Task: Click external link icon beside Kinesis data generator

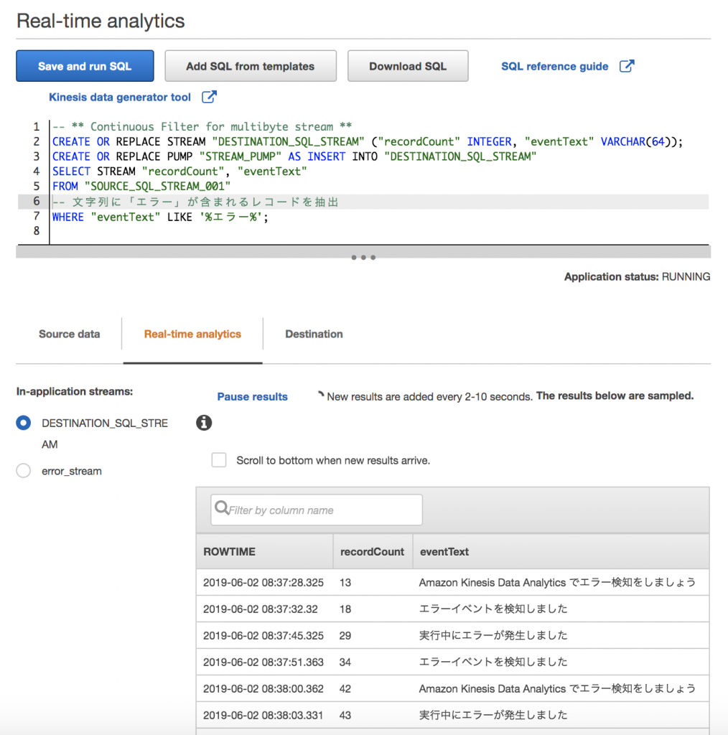Action: click(x=209, y=97)
